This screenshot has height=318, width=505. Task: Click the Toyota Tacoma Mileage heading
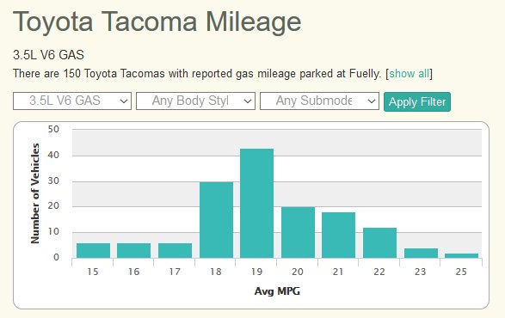point(157,21)
